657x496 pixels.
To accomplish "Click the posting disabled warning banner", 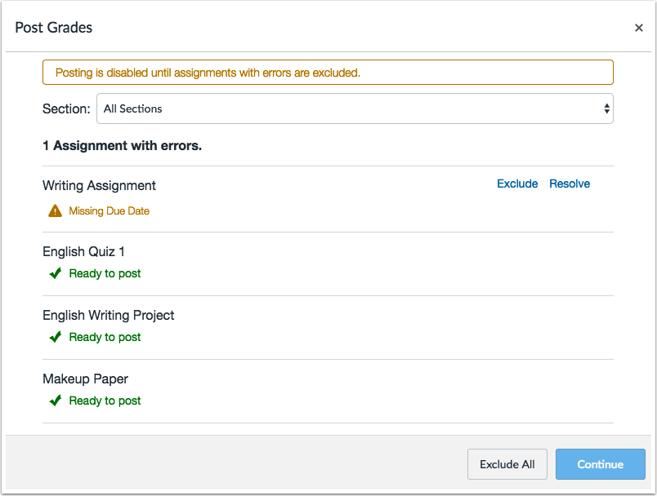I will (x=328, y=73).
